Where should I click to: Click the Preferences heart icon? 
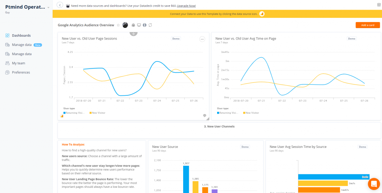point(7,73)
